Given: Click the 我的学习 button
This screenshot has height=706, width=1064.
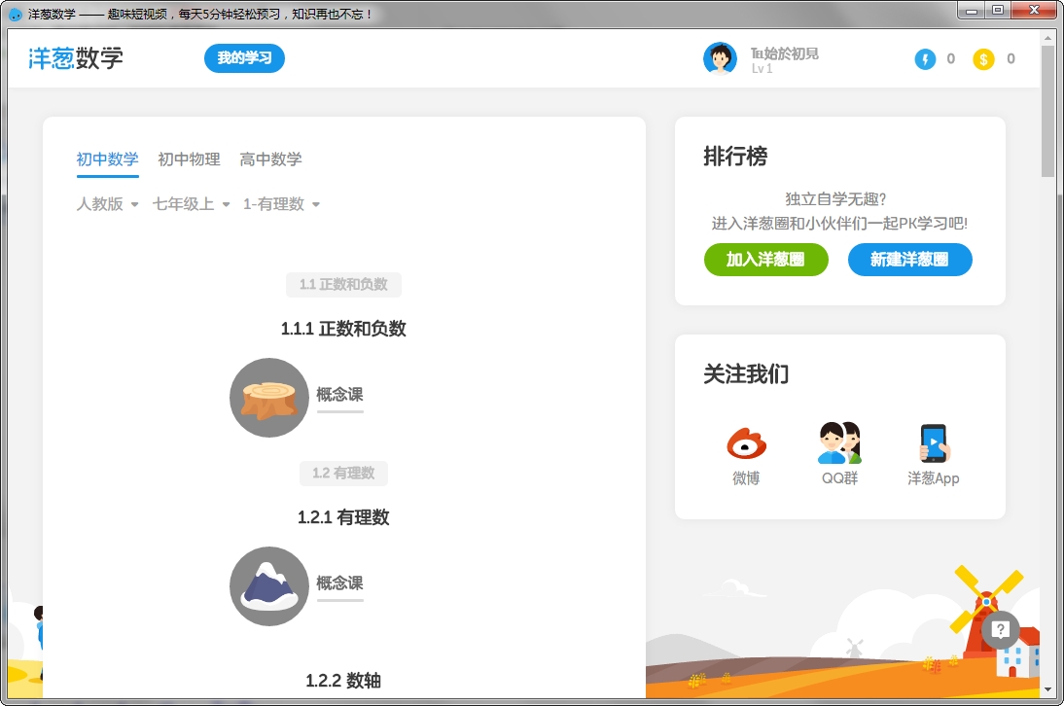Looking at the screenshot, I should (244, 58).
